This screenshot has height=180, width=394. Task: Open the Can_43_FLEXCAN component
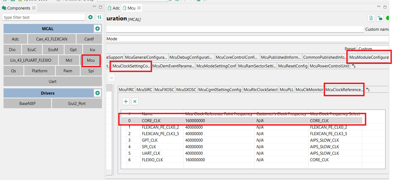coord(51,39)
